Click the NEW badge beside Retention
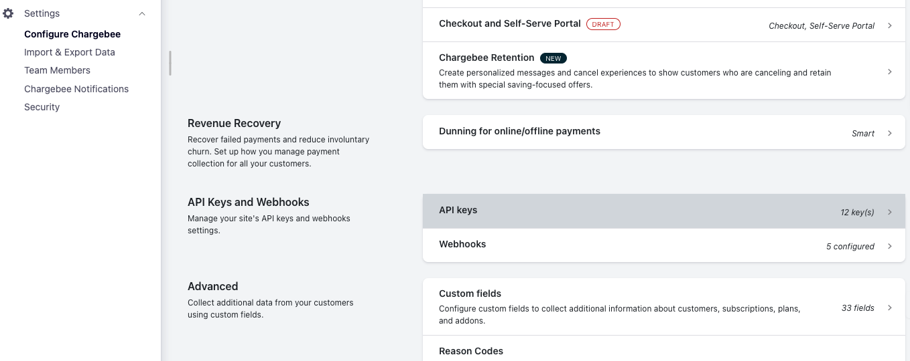Screen dimensions: 910x361 [x=554, y=58]
